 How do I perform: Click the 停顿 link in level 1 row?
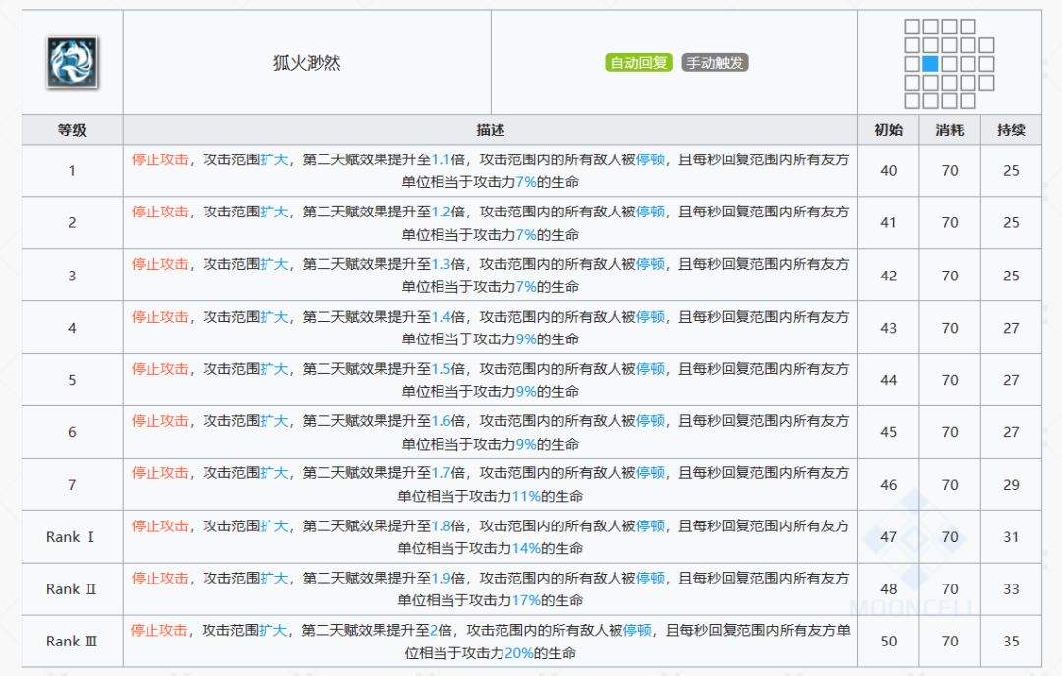click(650, 159)
